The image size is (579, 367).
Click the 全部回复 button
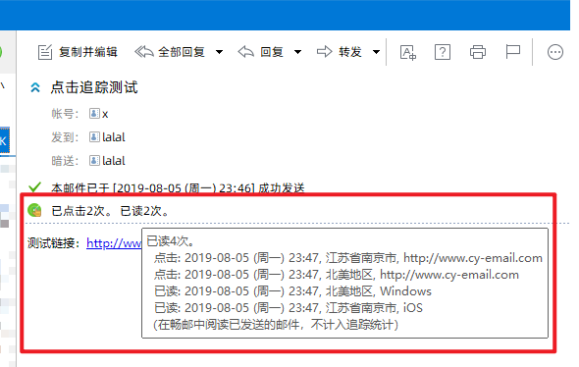click(170, 52)
